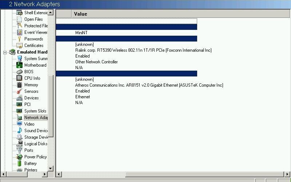Open the Certificates tree item

[x=34, y=45]
